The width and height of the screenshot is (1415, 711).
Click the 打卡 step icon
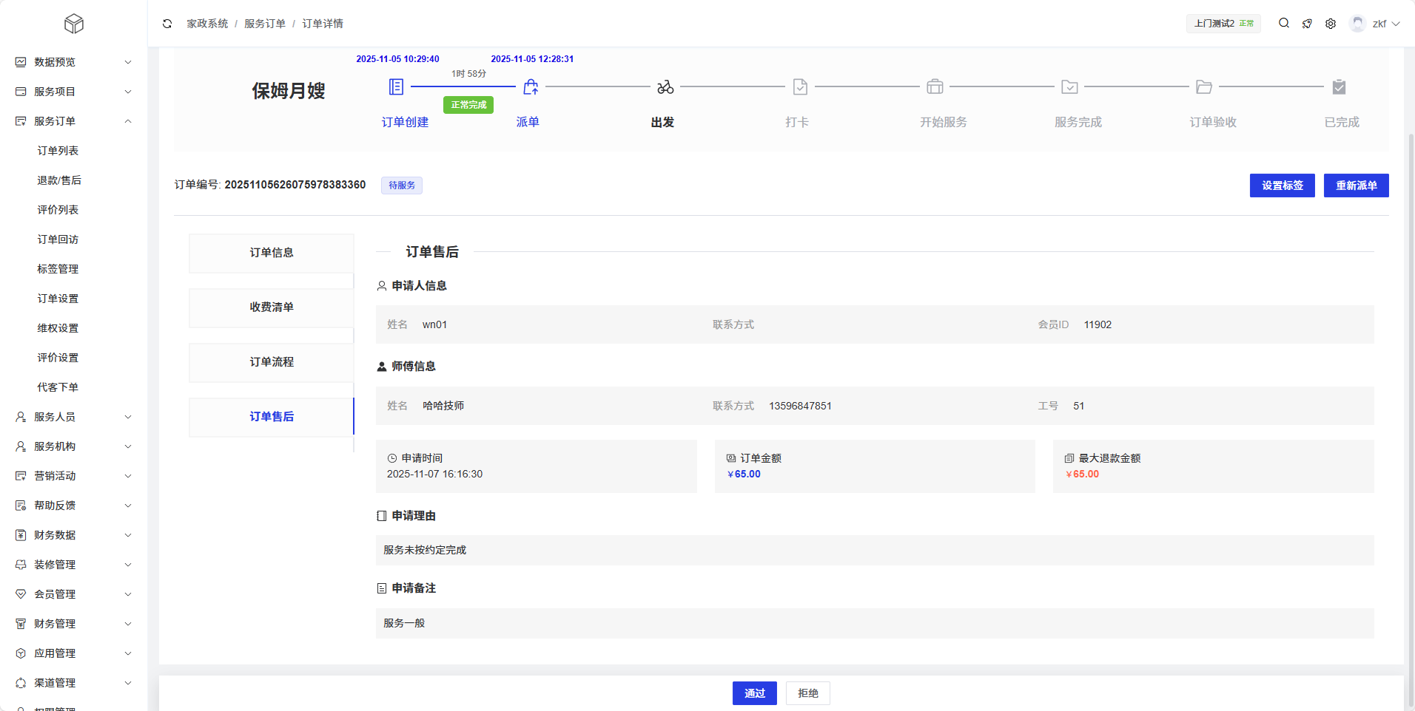click(x=800, y=87)
